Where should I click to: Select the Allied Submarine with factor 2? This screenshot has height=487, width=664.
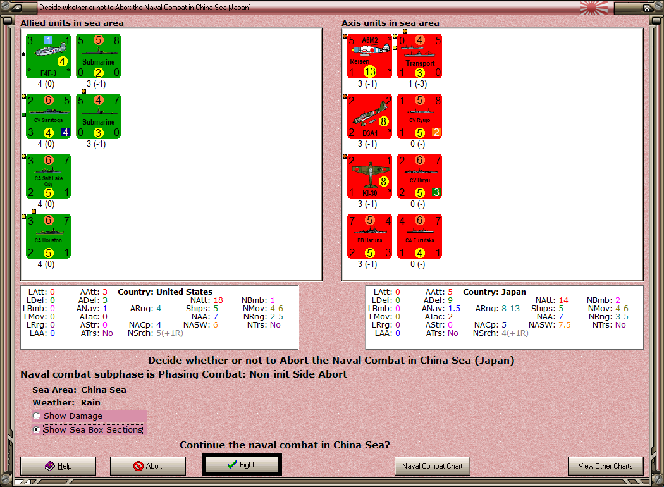coord(98,56)
